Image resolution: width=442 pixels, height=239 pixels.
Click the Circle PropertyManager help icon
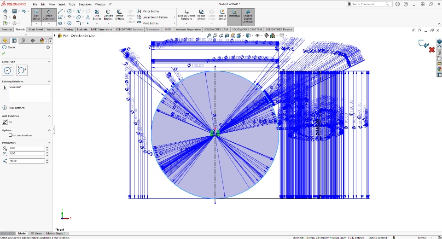click(48, 47)
